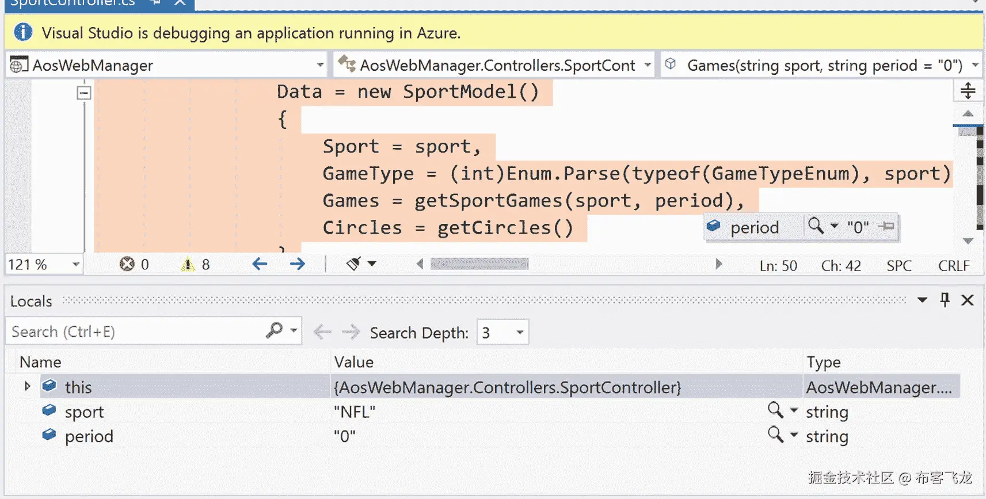Open the AosWebManager.Controllers.SportCont class dropdown
Screen dimensions: 986x499
pyautogui.click(x=494, y=65)
